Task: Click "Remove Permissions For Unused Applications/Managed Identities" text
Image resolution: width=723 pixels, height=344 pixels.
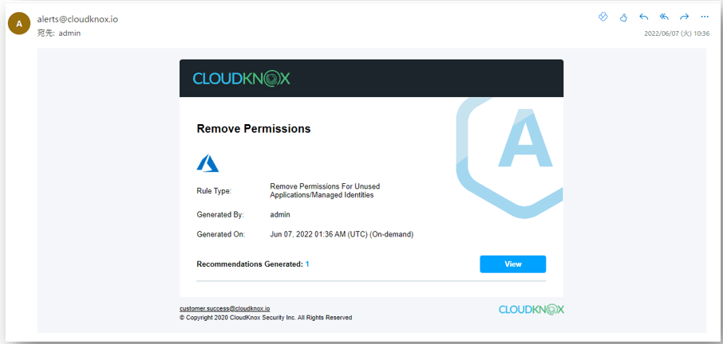Action: (325, 191)
